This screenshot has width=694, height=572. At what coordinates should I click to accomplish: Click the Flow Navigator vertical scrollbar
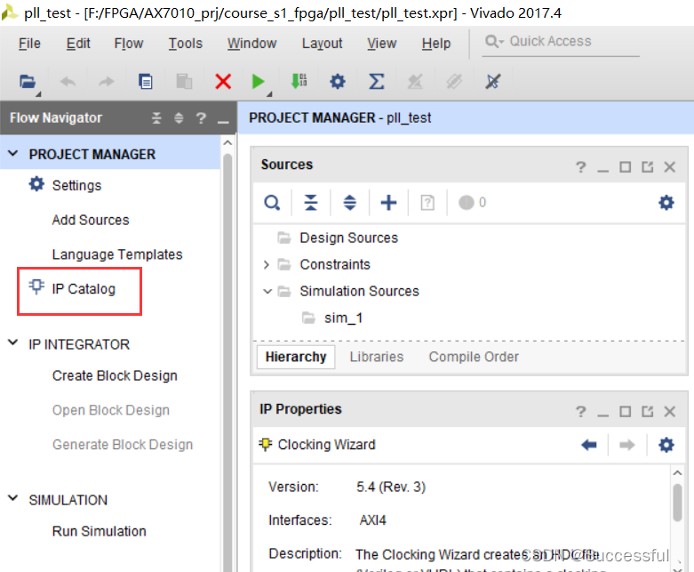[x=227, y=354]
